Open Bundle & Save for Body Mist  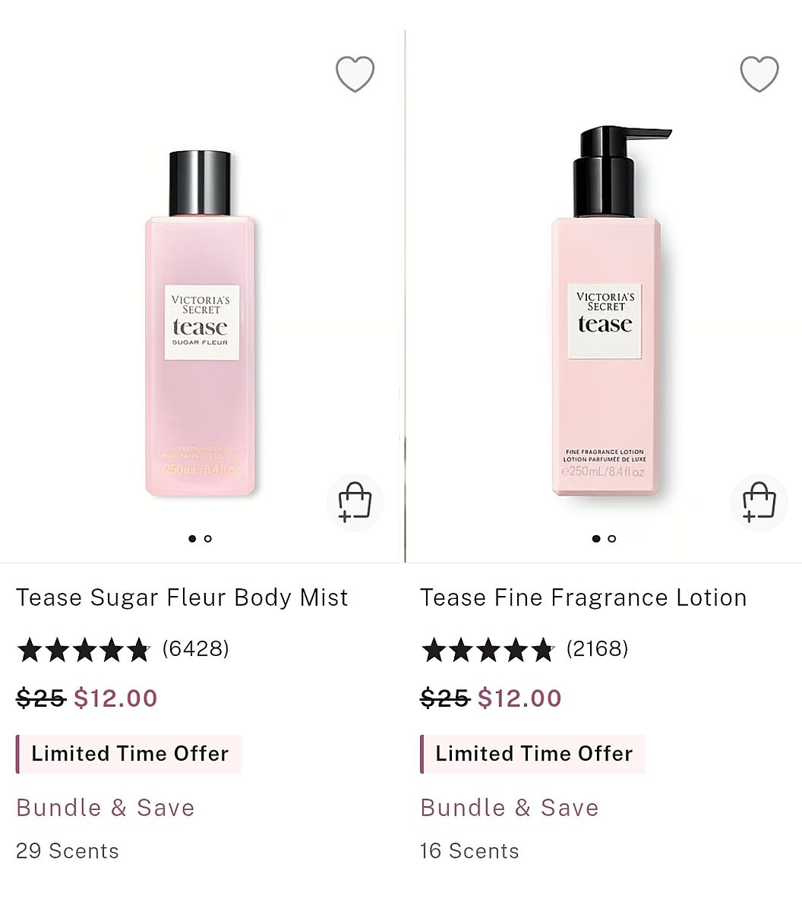coord(106,808)
